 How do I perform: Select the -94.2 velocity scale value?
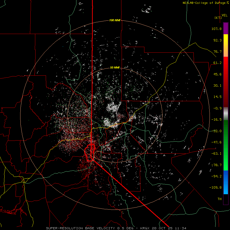coord(216,176)
